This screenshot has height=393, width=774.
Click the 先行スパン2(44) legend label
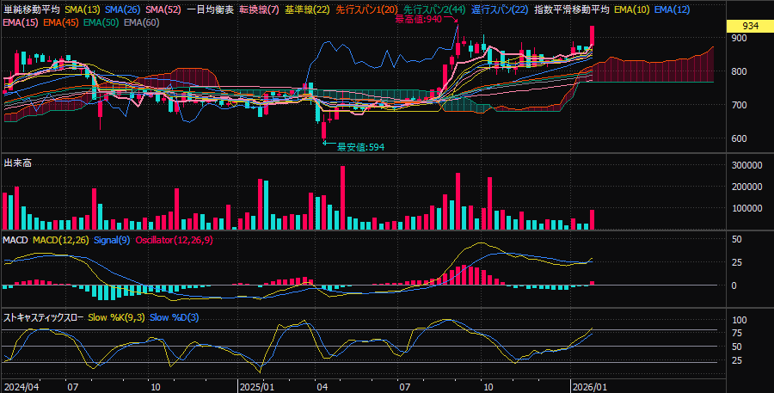click(x=434, y=9)
